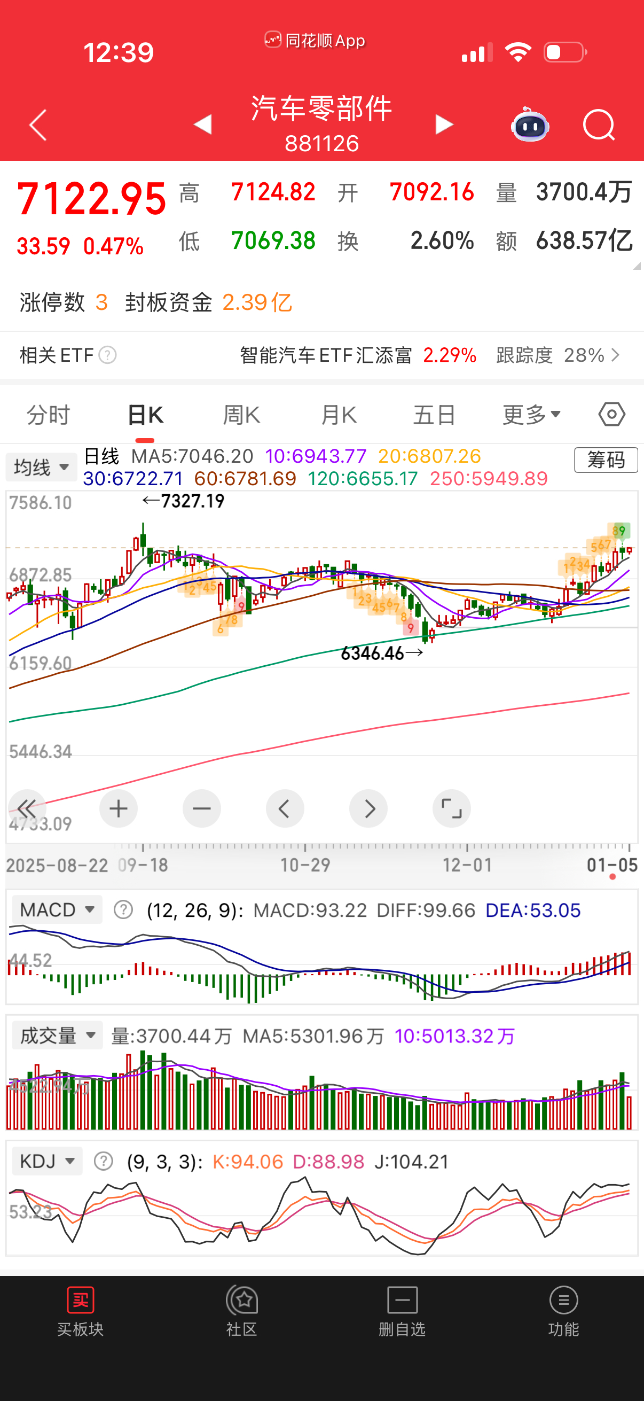Tap the 换 2.60% turnover rate
The image size is (644, 1401).
pyautogui.click(x=405, y=240)
